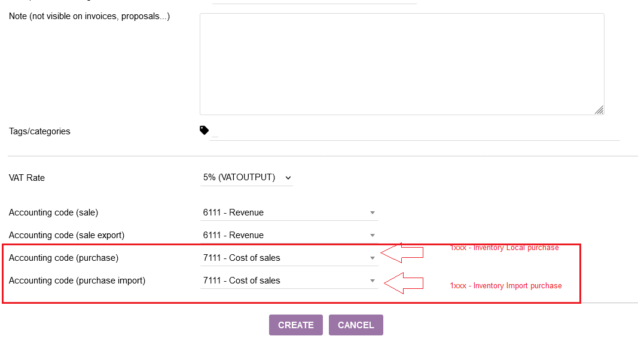
Task: Click inside the Note text area
Action: (402, 64)
